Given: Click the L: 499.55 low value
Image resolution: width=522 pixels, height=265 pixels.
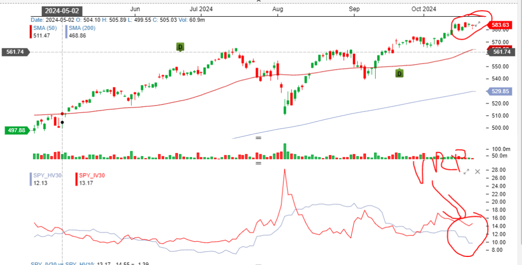Looking at the screenshot, I should click(140, 20).
